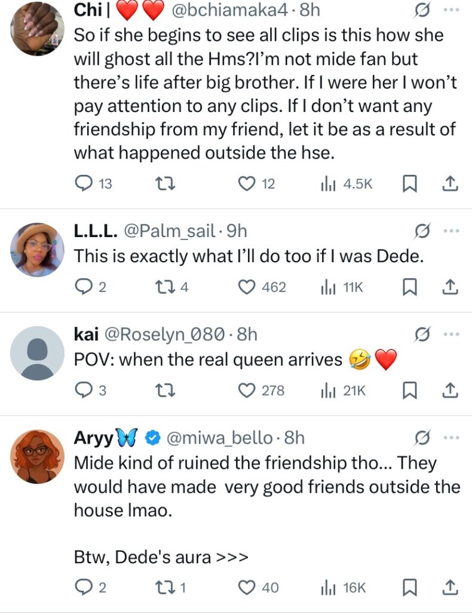Like Chi's tweet with 12 likes
Viewport: 472px width, 613px height.
point(247,184)
